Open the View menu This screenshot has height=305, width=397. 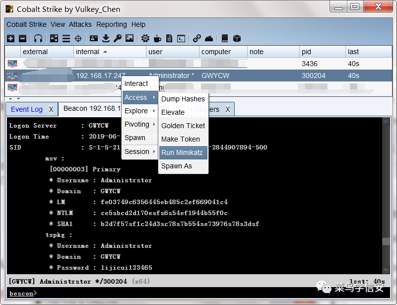click(58, 24)
